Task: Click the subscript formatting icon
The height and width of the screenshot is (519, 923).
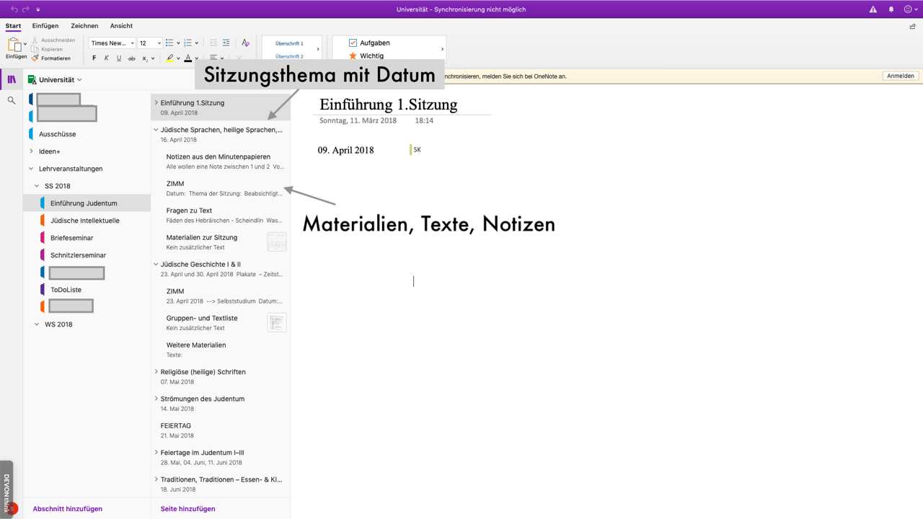Action: click(144, 58)
